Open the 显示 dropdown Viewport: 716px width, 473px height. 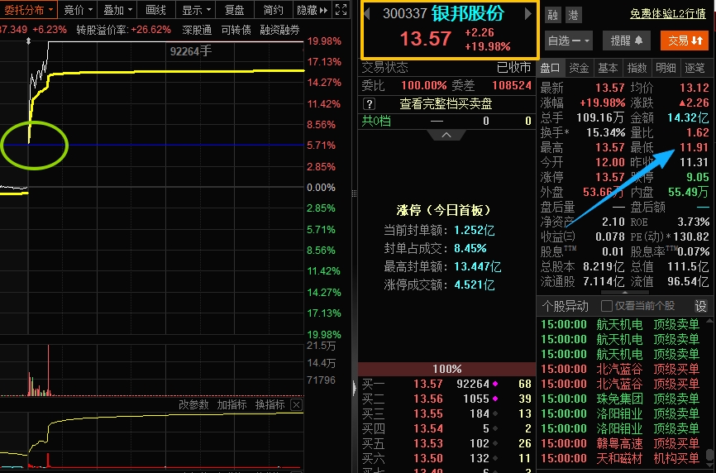[x=196, y=10]
